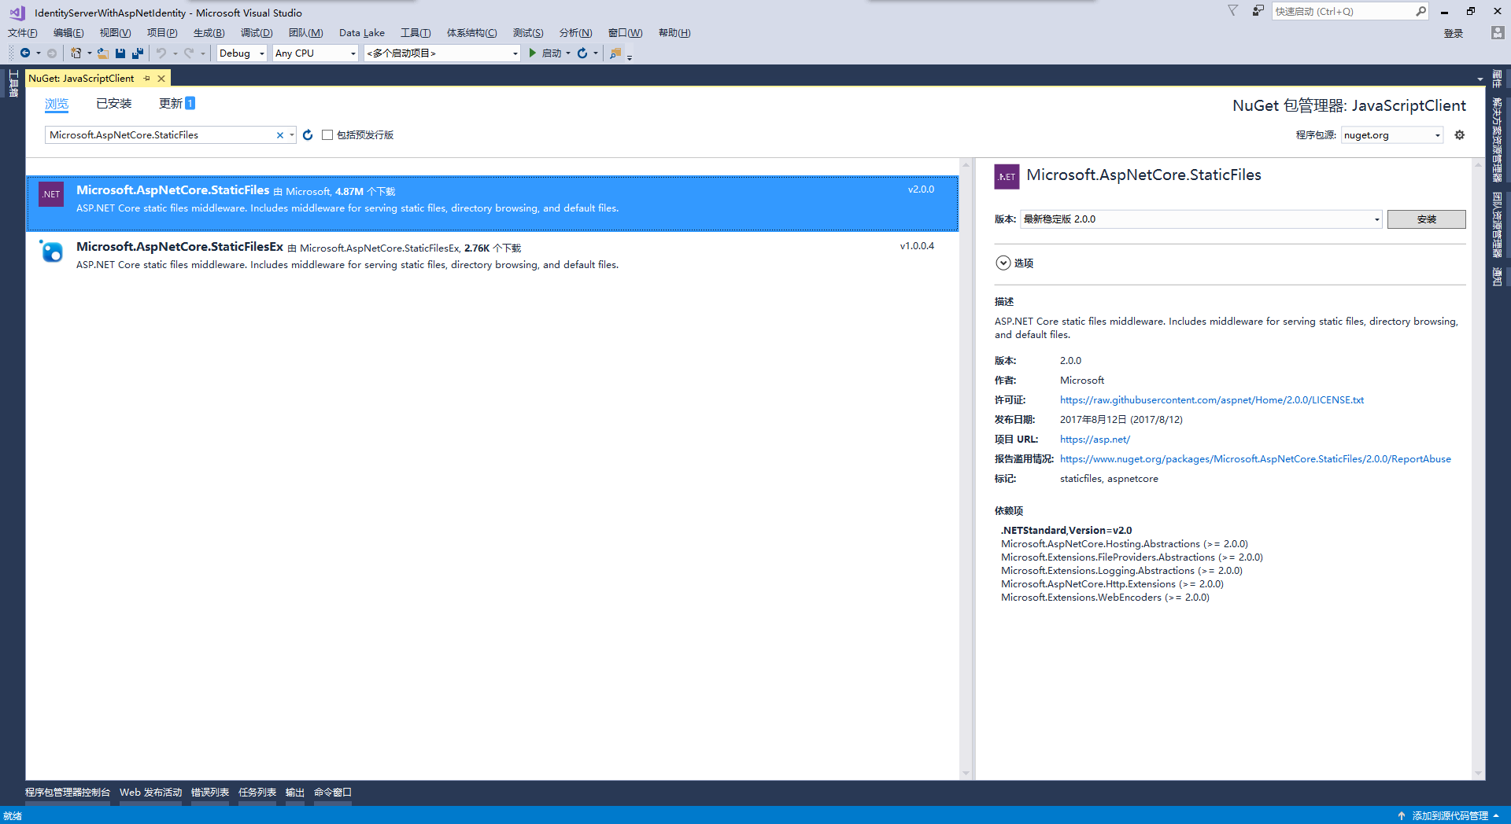Image resolution: width=1511 pixels, height=824 pixels.
Task: Open the Any CPU platform dropdown
Action: [x=315, y=53]
